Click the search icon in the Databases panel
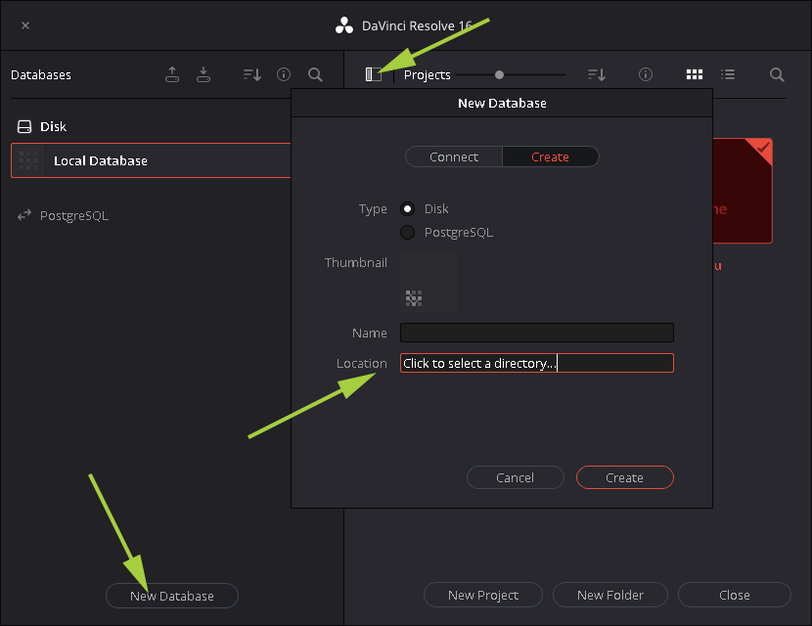812x626 pixels. (x=315, y=74)
